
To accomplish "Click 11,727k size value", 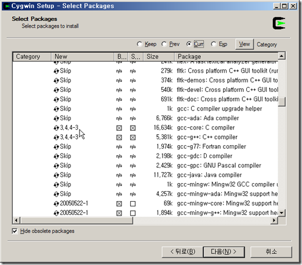I will (x=163, y=175).
